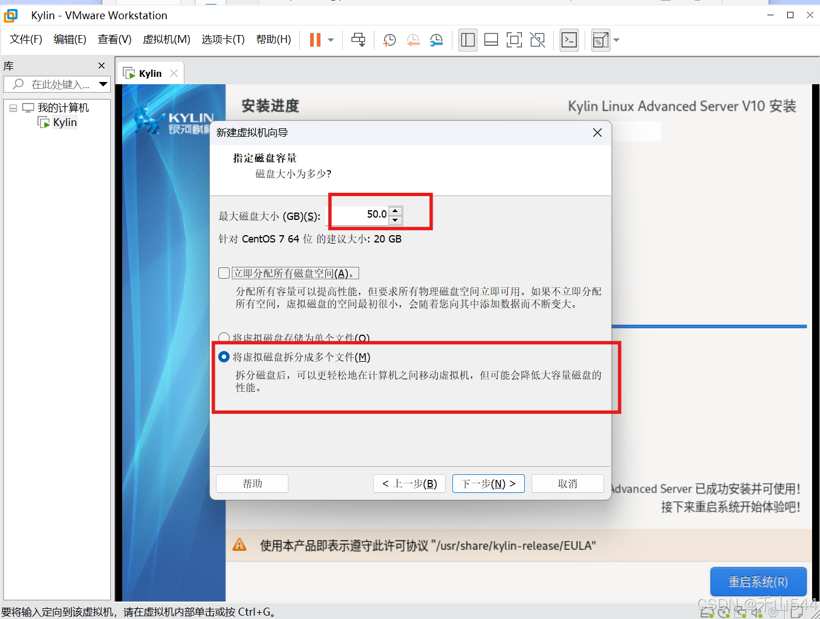Screen dimensions: 820x619
Task: Close the new virtual machine wizard dialog
Action: click(x=597, y=132)
